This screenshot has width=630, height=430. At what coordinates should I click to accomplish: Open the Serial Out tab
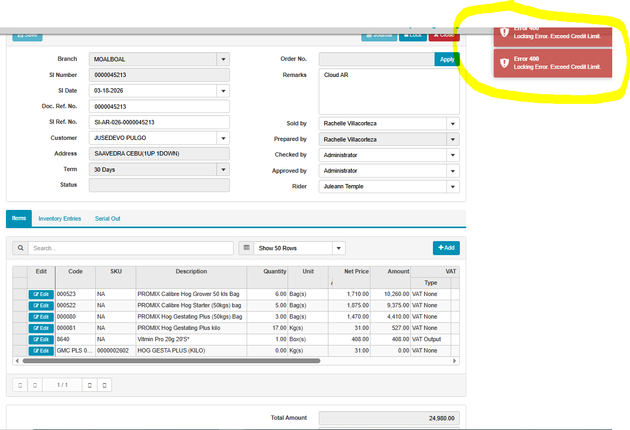point(108,218)
